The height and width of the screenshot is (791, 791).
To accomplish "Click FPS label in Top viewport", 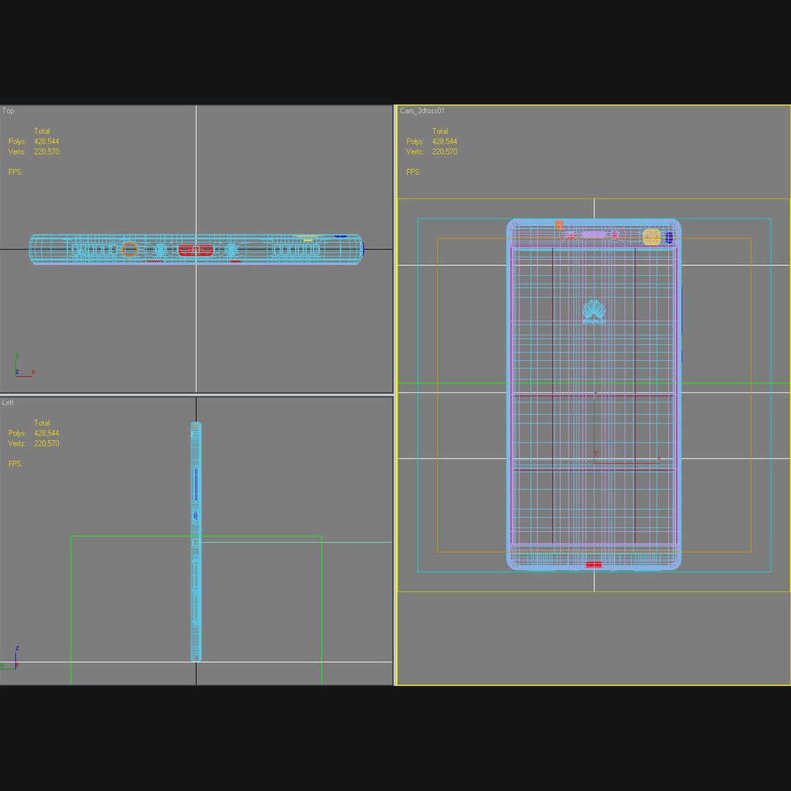I will click(15, 172).
